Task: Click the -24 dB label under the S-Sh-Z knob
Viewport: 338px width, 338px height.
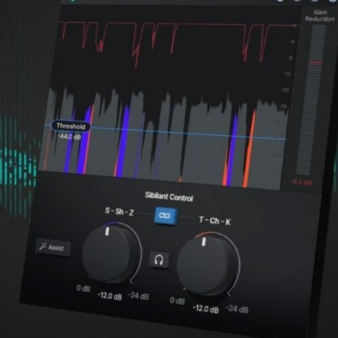Action: click(139, 296)
